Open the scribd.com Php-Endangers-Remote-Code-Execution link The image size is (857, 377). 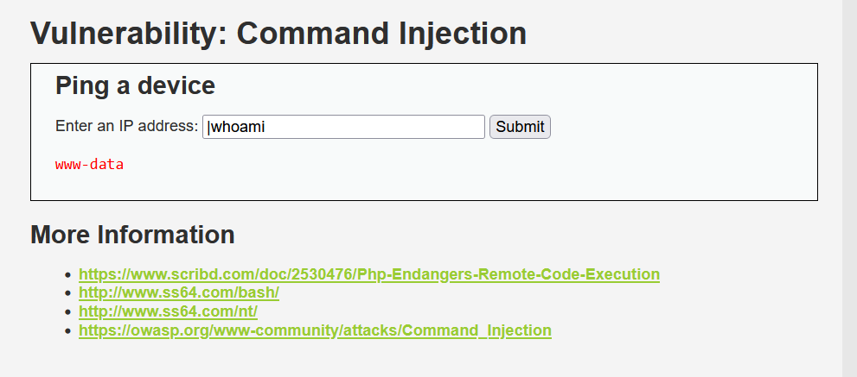point(369,273)
